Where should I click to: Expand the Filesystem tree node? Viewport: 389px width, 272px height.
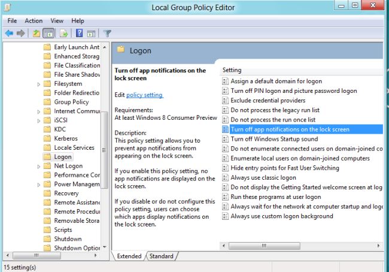coord(38,84)
